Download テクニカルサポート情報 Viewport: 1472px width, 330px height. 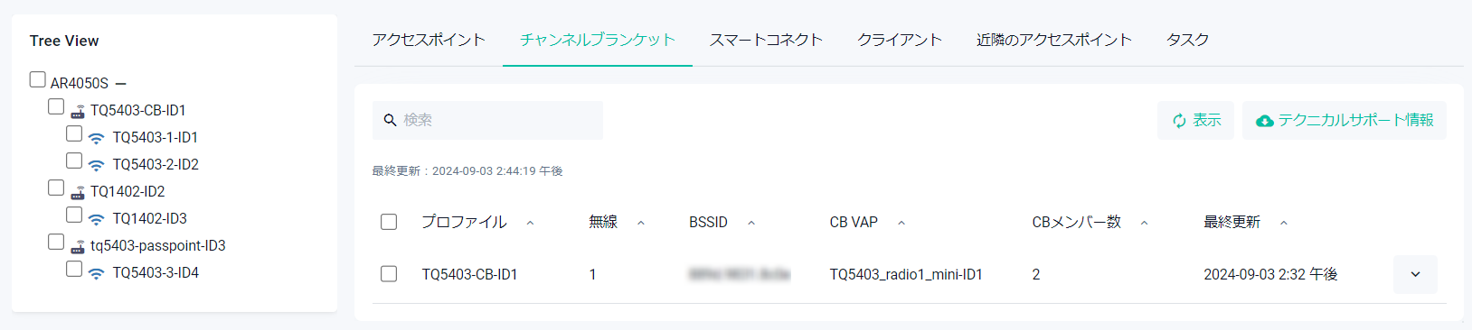pos(1345,120)
